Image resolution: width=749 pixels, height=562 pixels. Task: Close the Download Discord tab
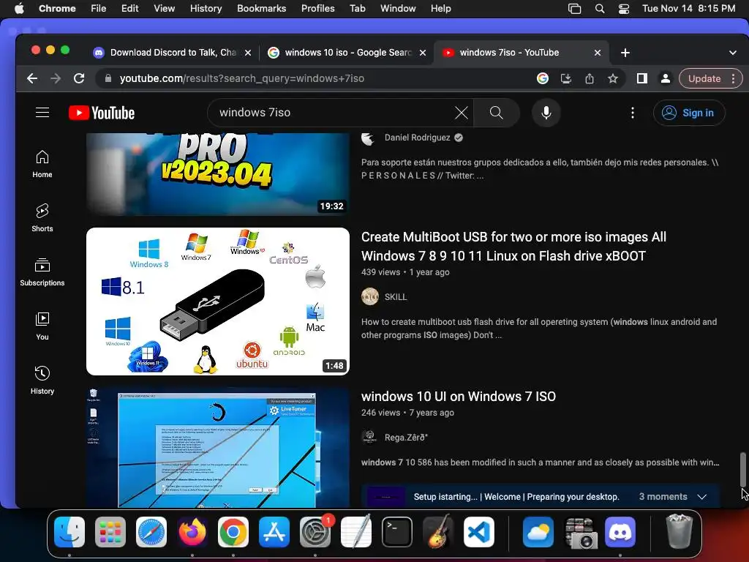click(247, 53)
